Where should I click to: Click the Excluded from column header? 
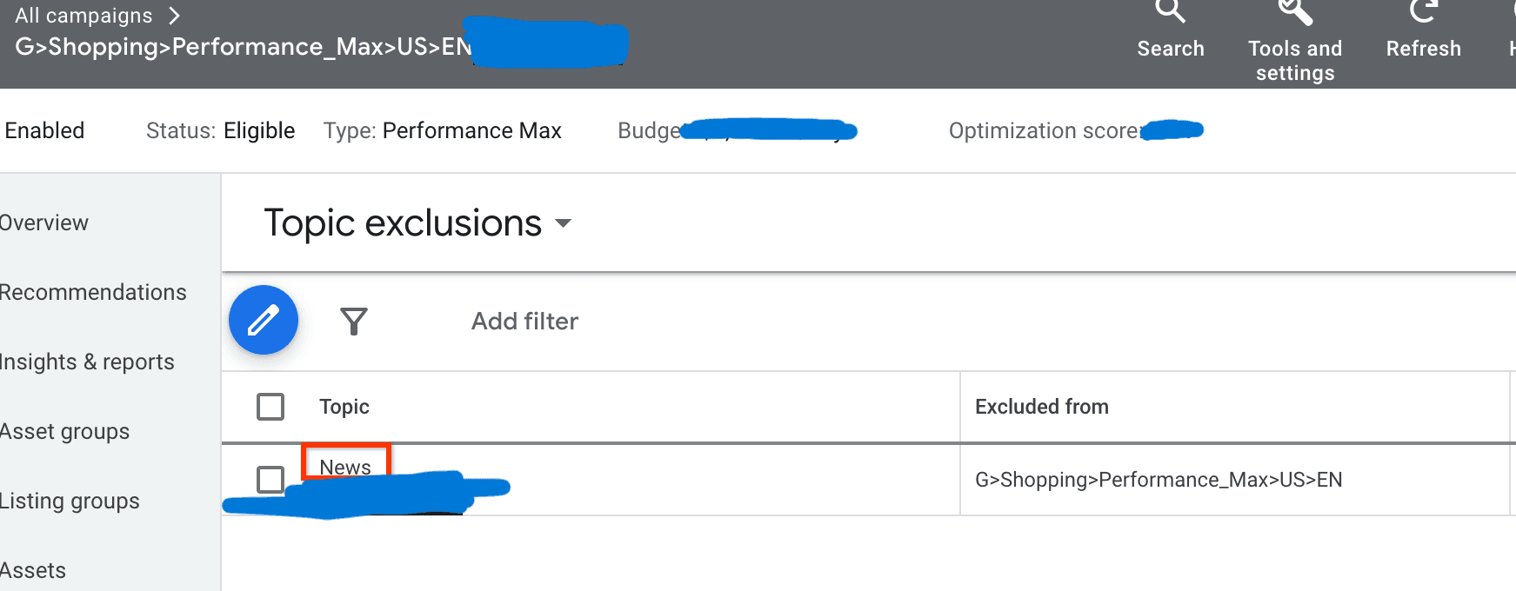[x=1042, y=407]
